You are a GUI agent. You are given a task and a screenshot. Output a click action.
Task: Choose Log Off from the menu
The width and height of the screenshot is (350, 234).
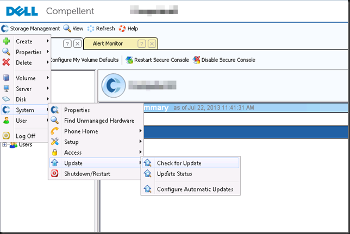25,136
